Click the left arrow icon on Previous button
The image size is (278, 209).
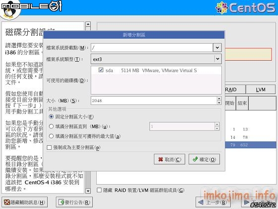(x=201, y=202)
